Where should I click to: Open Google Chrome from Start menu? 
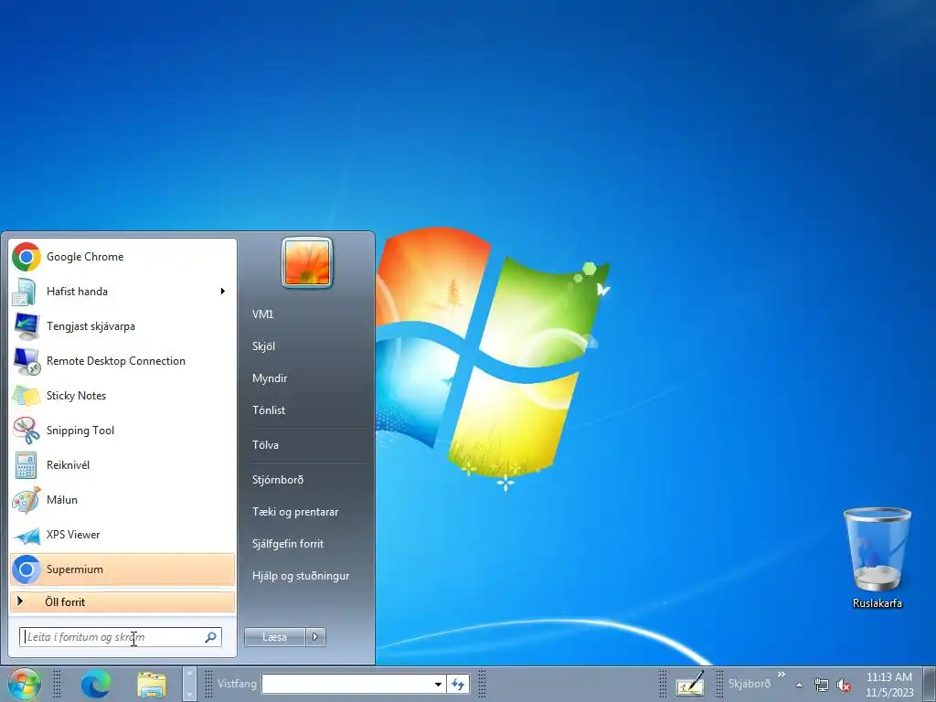(122, 257)
